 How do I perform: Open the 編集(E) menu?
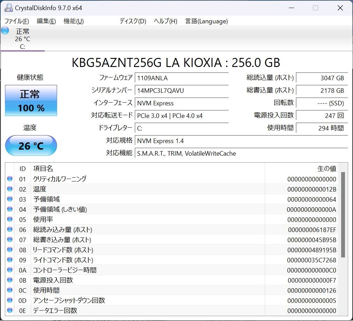tap(46, 21)
